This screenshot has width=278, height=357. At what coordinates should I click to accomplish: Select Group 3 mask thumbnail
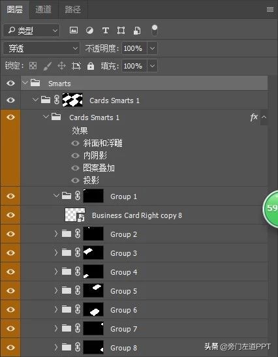click(x=93, y=253)
